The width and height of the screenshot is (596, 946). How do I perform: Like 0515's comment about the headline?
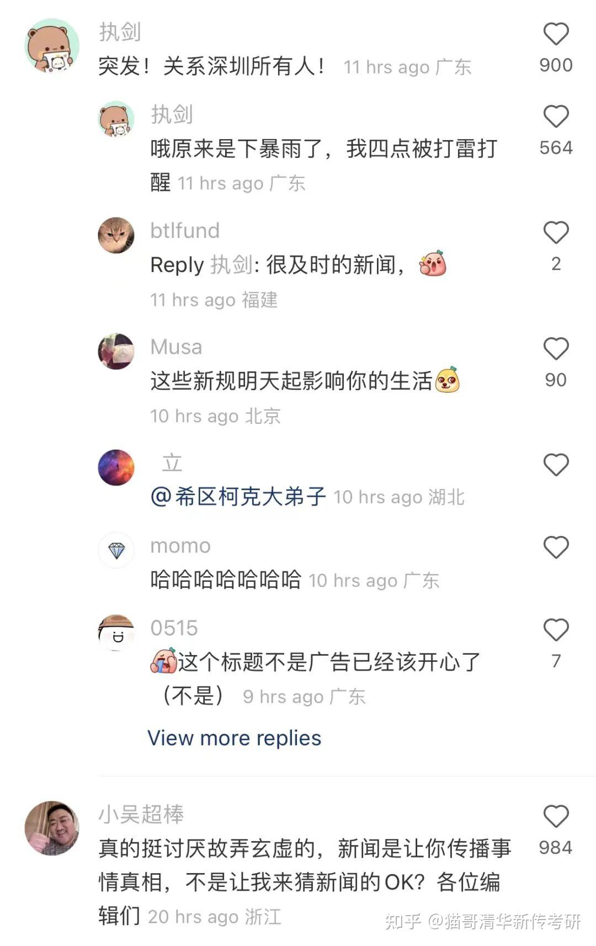pyautogui.click(x=556, y=630)
